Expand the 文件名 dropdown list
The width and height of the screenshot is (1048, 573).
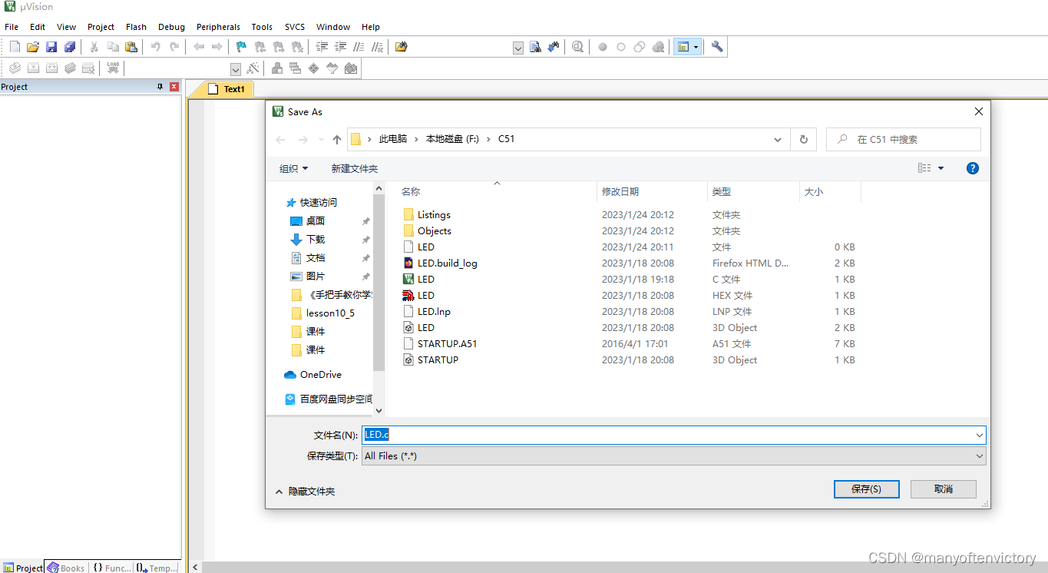tap(979, 436)
